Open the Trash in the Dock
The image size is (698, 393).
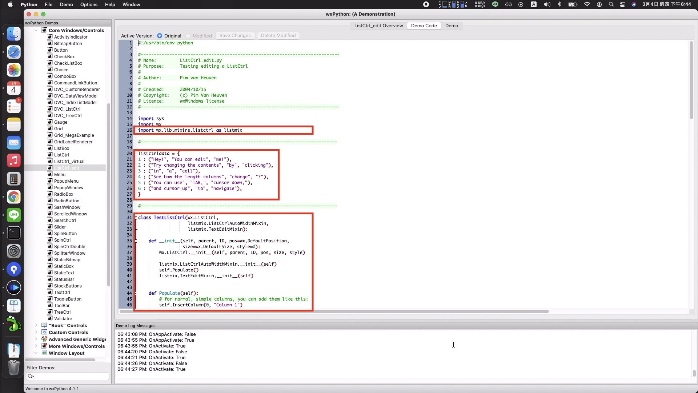tap(14, 368)
